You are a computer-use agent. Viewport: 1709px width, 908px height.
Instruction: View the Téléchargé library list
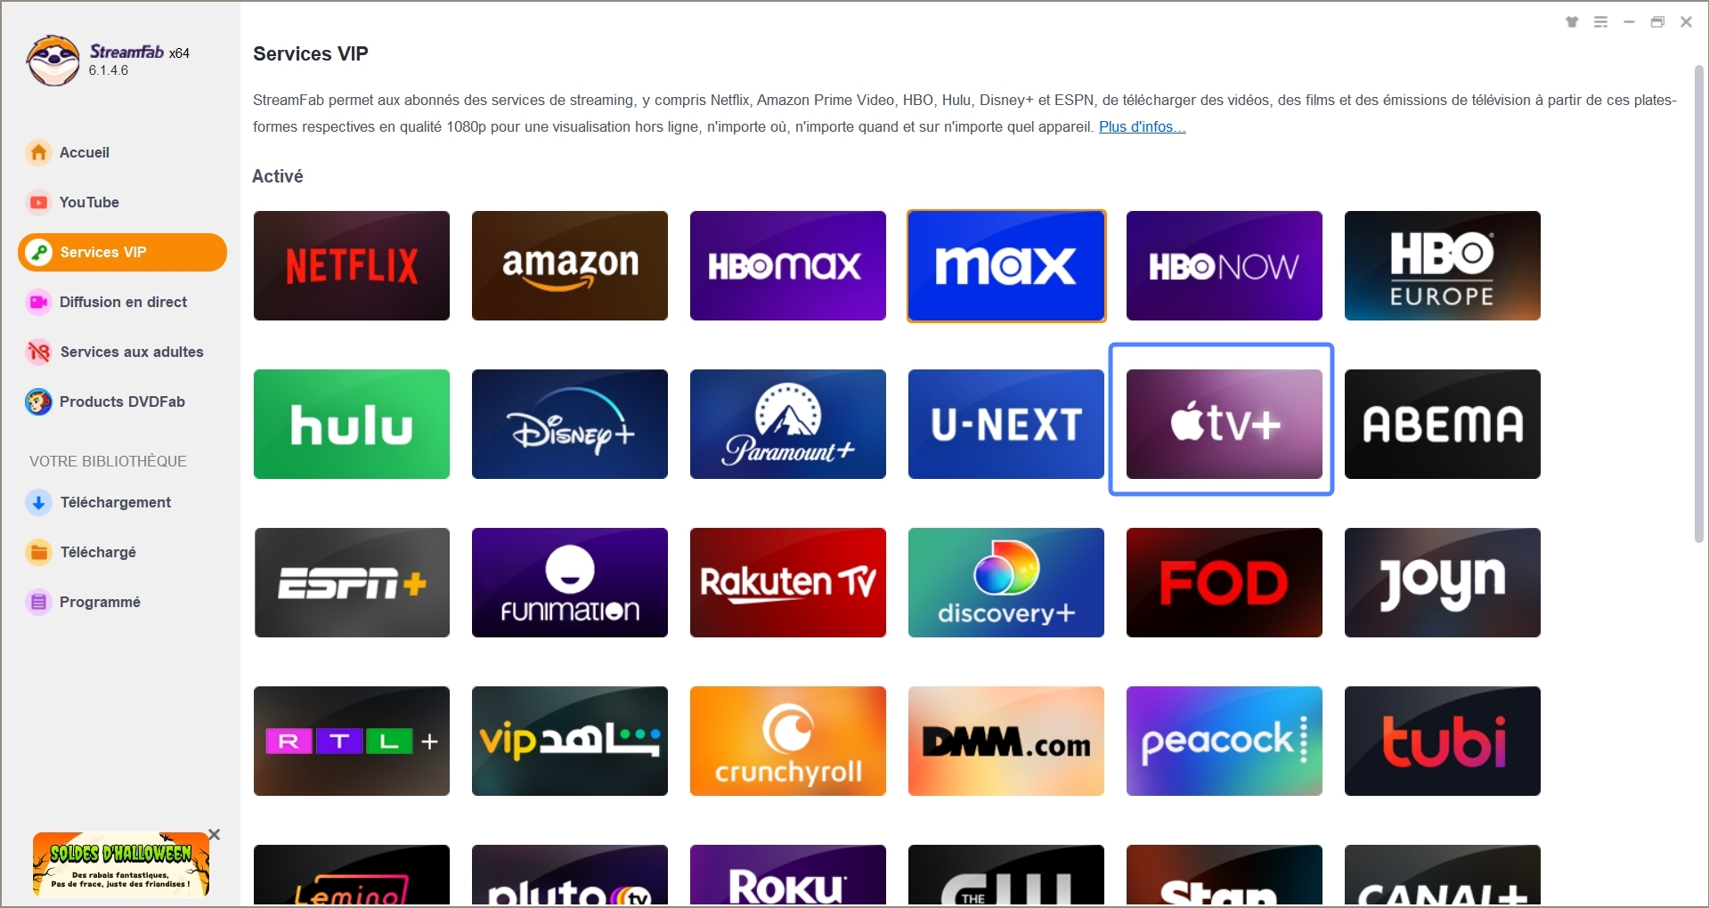click(x=122, y=552)
